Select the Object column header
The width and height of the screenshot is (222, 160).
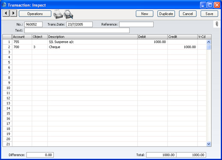tap(39, 37)
